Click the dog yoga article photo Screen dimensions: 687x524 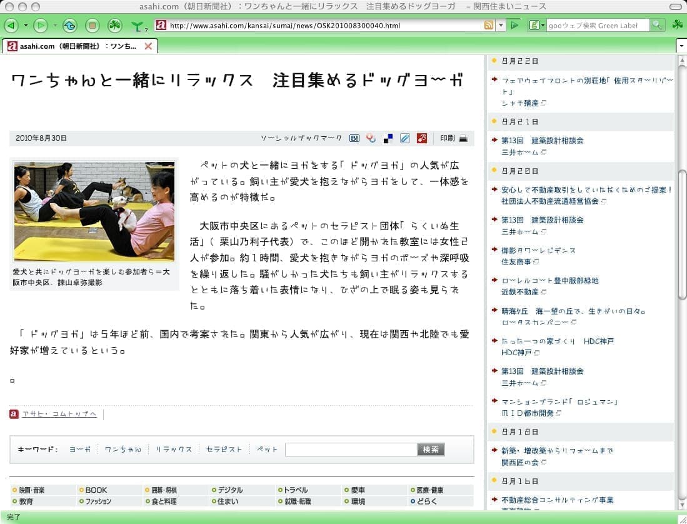94,211
